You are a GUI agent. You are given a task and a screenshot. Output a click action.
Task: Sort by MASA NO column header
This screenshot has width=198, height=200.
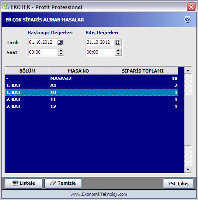pyautogui.click(x=78, y=71)
